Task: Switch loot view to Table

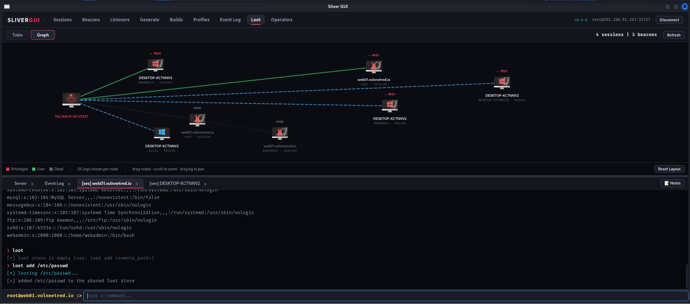Action: coord(17,35)
